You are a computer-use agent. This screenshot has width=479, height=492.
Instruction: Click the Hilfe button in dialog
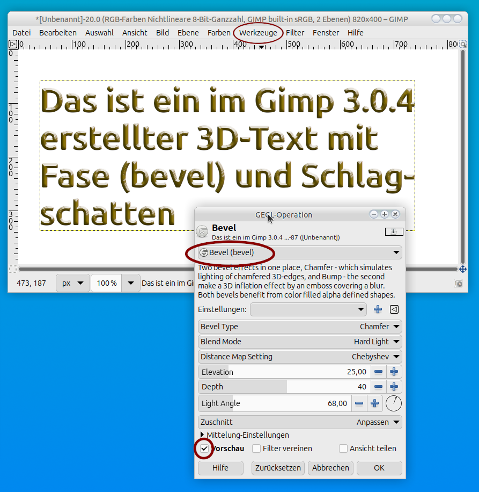(220, 468)
